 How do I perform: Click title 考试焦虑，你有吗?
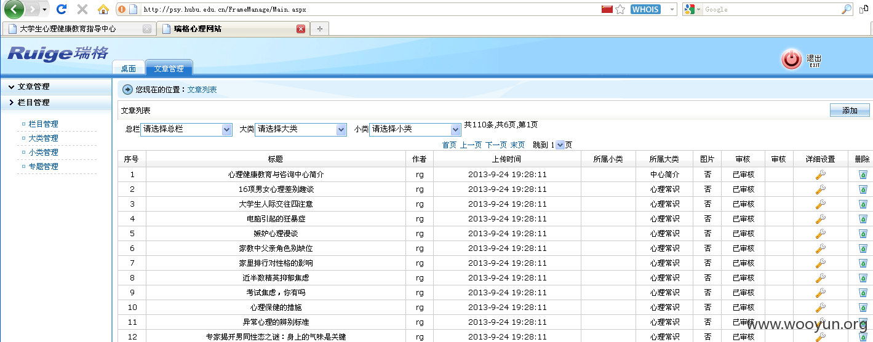(276, 293)
